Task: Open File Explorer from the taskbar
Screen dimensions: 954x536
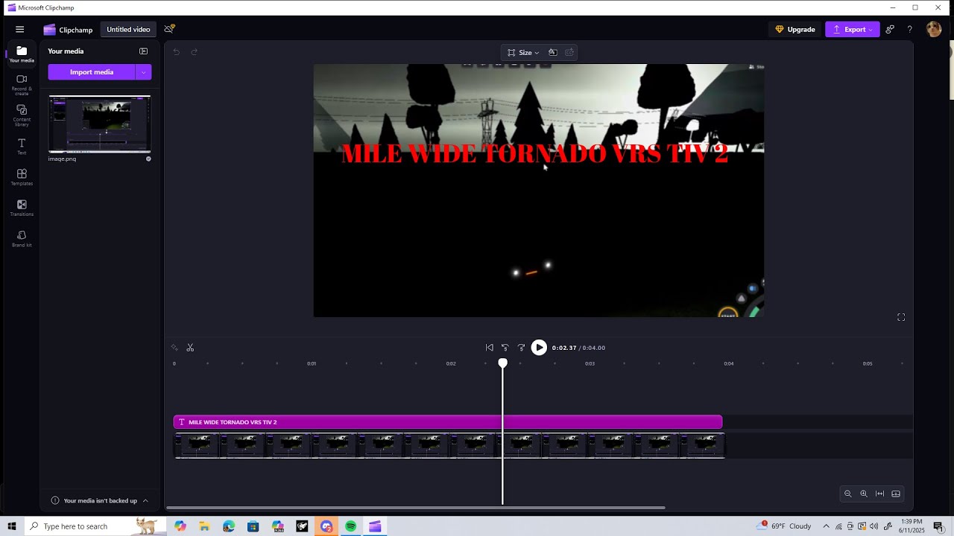Action: [x=204, y=526]
